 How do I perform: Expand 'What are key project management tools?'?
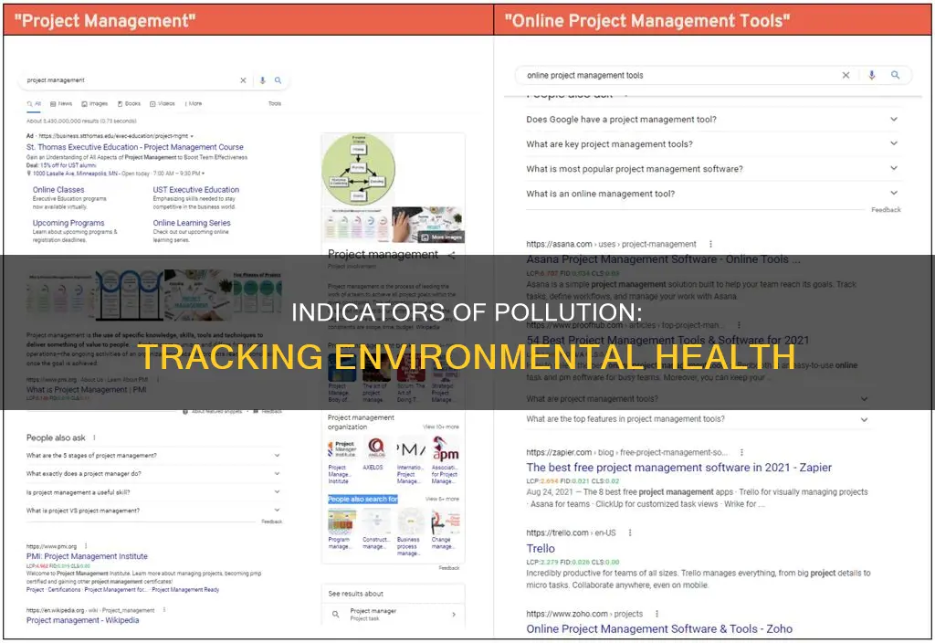(712, 143)
